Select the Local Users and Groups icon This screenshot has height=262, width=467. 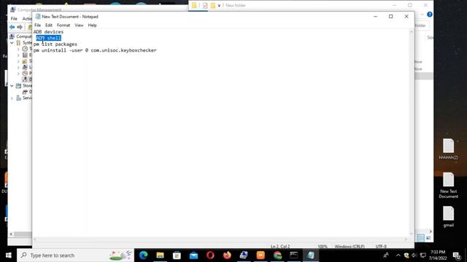point(25,67)
